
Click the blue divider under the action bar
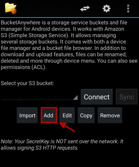(x=69, y=17)
